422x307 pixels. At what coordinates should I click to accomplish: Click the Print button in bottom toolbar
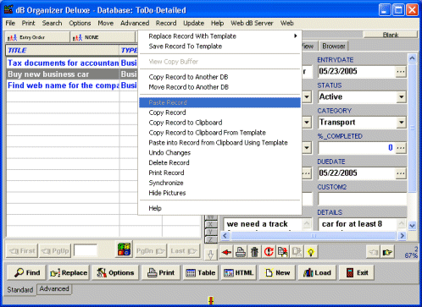pos(161,272)
